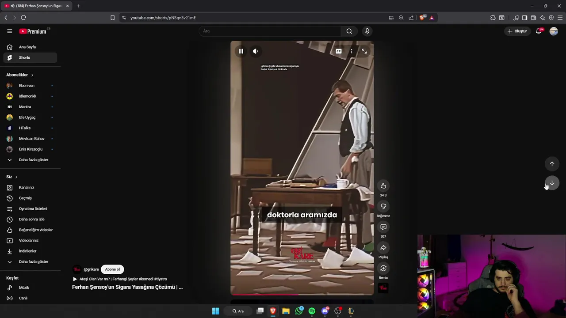Screen dimensions: 566x318
Task: Open the Ebonivon subscription channel
Action: click(30, 86)
